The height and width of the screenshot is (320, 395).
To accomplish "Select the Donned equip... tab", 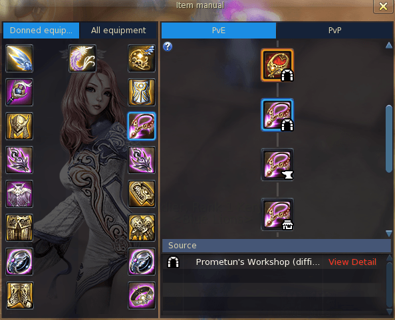I will tap(41, 31).
